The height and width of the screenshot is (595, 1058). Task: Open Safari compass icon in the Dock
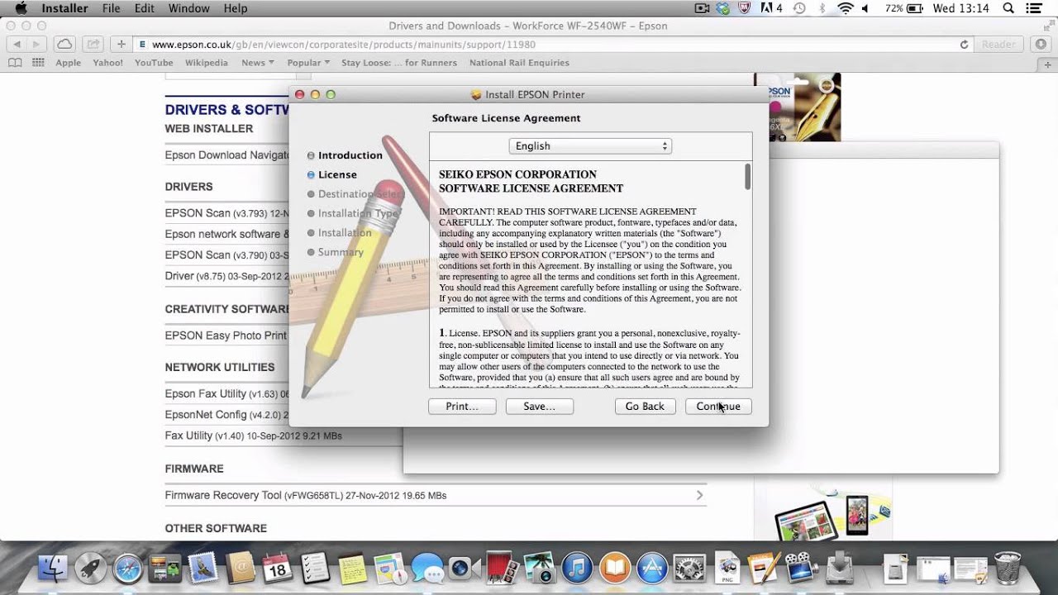(128, 568)
